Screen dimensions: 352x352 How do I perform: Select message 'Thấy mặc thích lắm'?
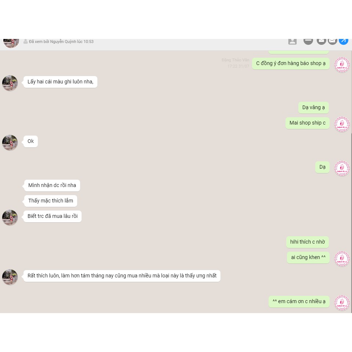[x=50, y=201]
